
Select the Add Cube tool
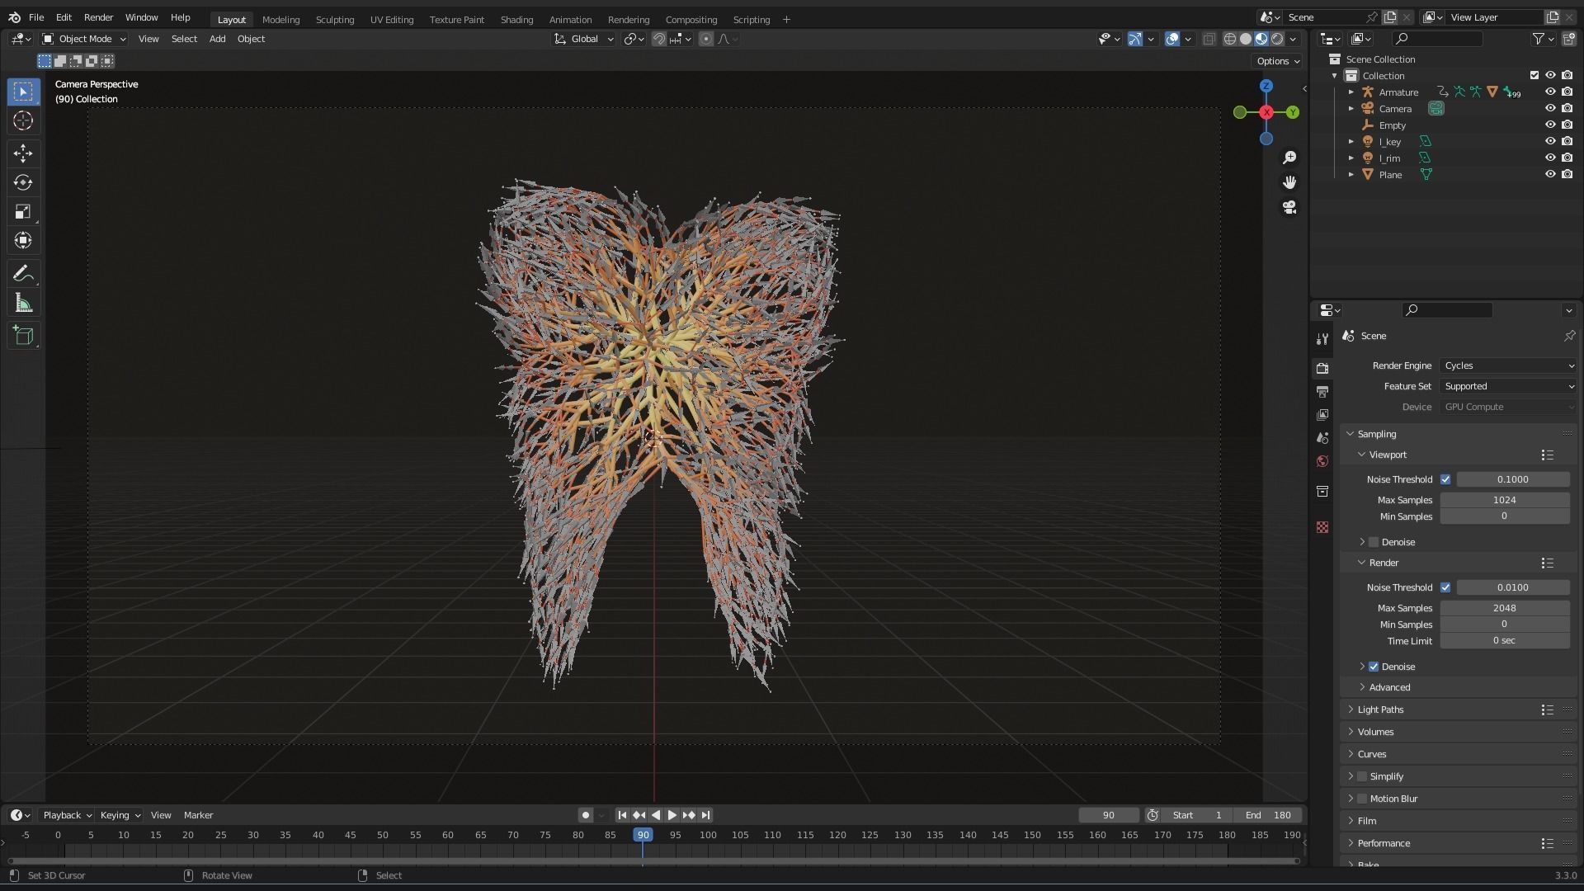23,336
